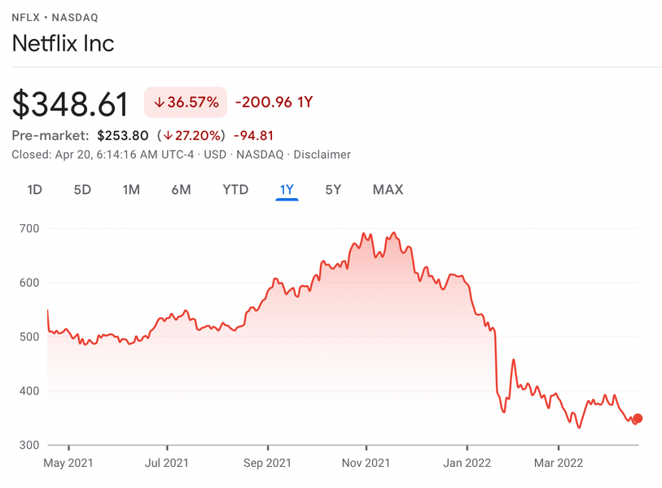Image resolution: width=662 pixels, height=488 pixels.
Task: Click the red current-price dot on chart
Action: [638, 418]
